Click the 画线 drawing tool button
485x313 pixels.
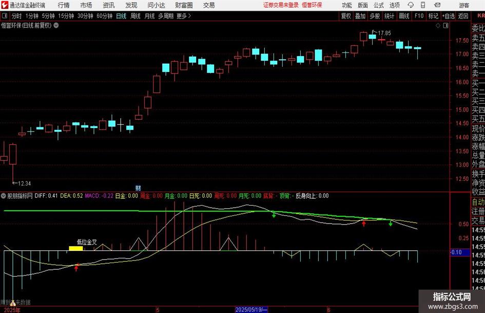[x=404, y=16]
